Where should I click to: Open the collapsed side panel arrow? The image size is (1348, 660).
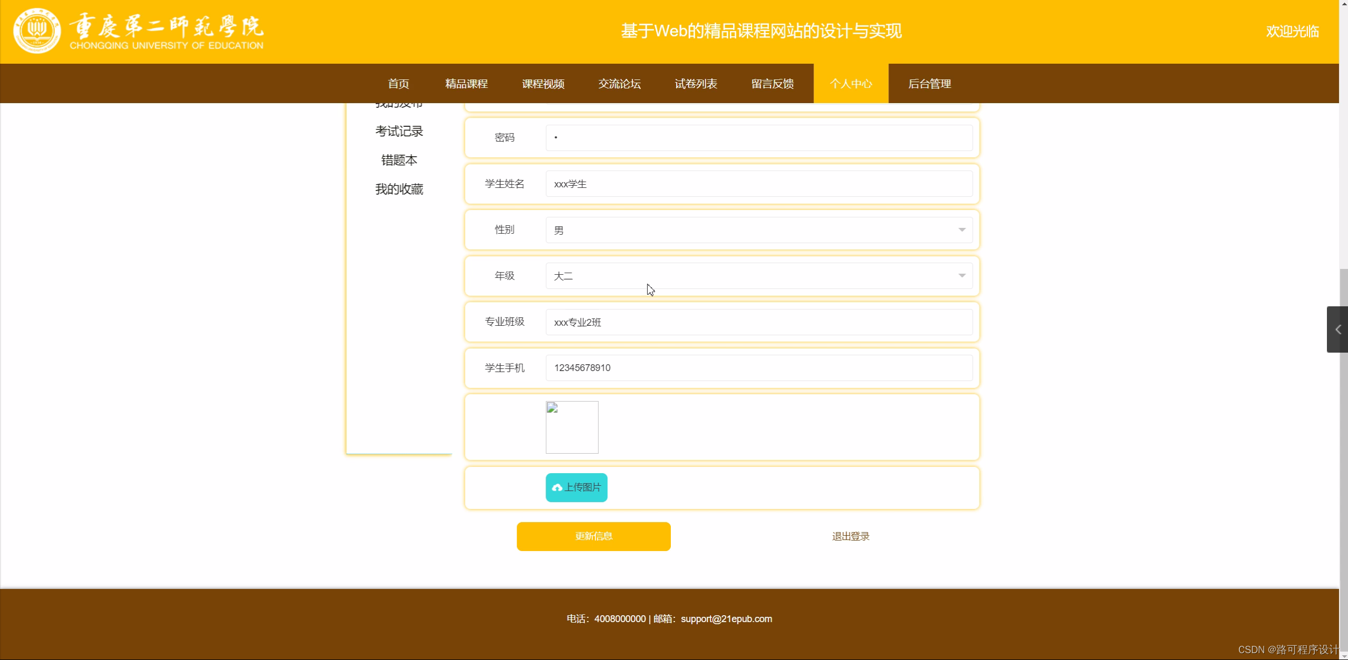[x=1337, y=329]
